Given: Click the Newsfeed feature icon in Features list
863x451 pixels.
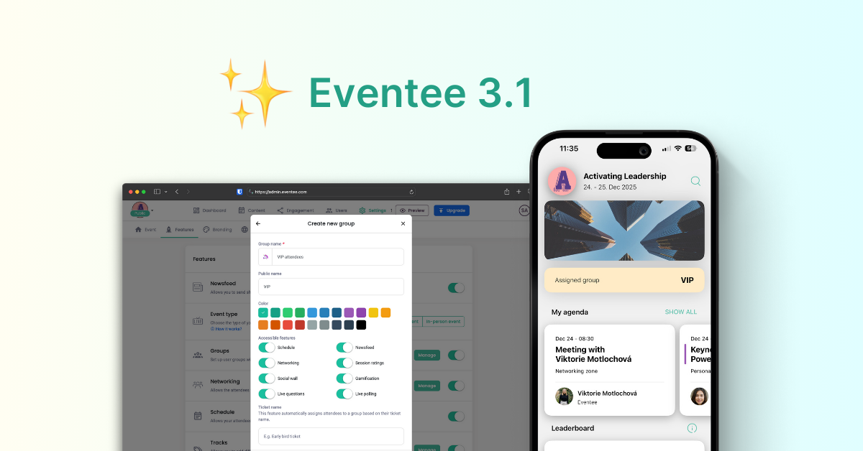Looking at the screenshot, I should click(x=198, y=287).
